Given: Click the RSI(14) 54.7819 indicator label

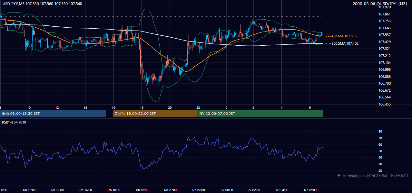Looking at the screenshot, I should point(15,122).
